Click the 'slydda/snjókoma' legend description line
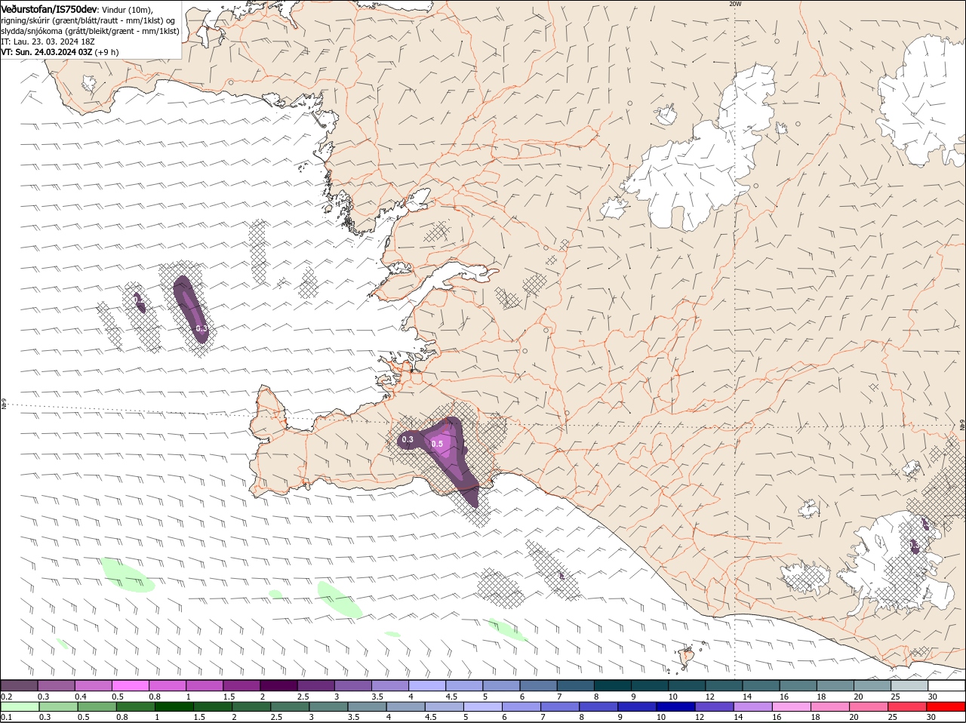 pos(90,31)
